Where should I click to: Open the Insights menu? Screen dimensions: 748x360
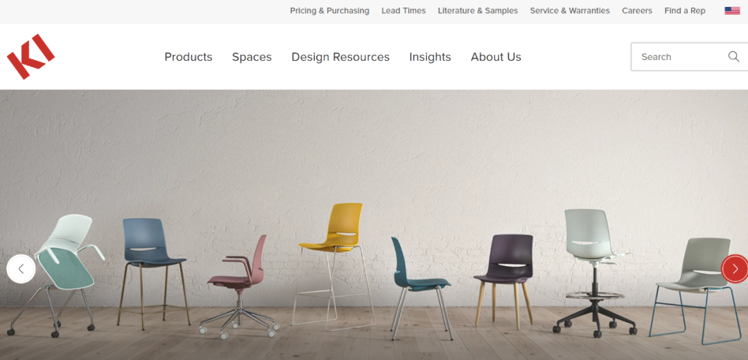(x=430, y=57)
